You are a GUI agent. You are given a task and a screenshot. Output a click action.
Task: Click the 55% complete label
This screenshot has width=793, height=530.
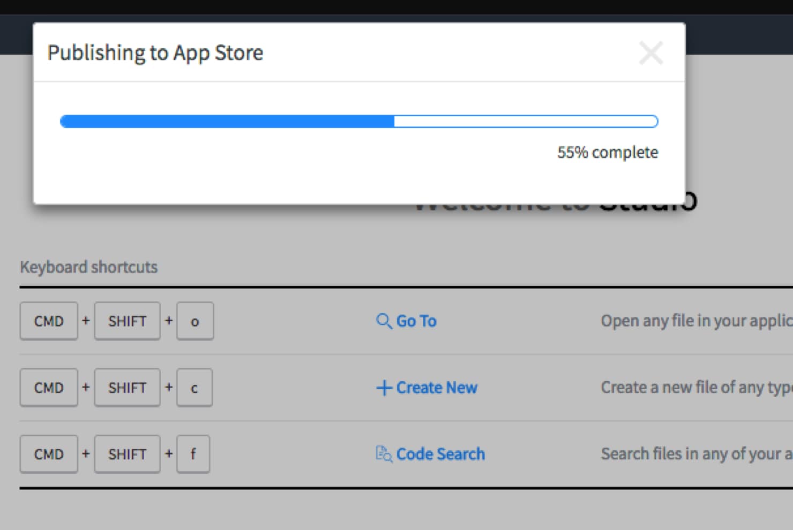click(x=608, y=153)
